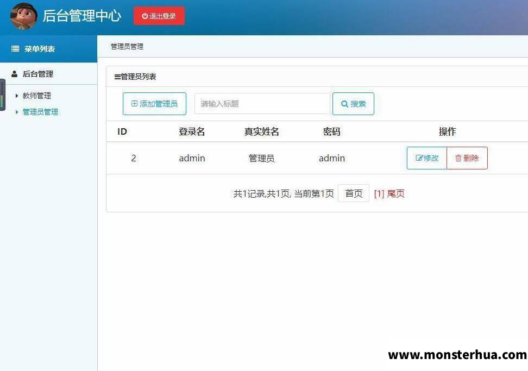This screenshot has height=371, width=528.
Task: Go to 尾页 last page
Action: click(x=395, y=193)
